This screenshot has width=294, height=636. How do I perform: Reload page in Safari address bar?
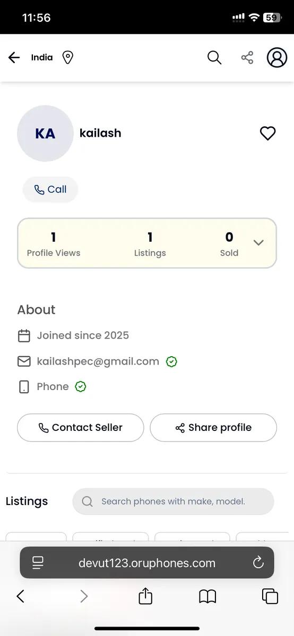tap(258, 562)
